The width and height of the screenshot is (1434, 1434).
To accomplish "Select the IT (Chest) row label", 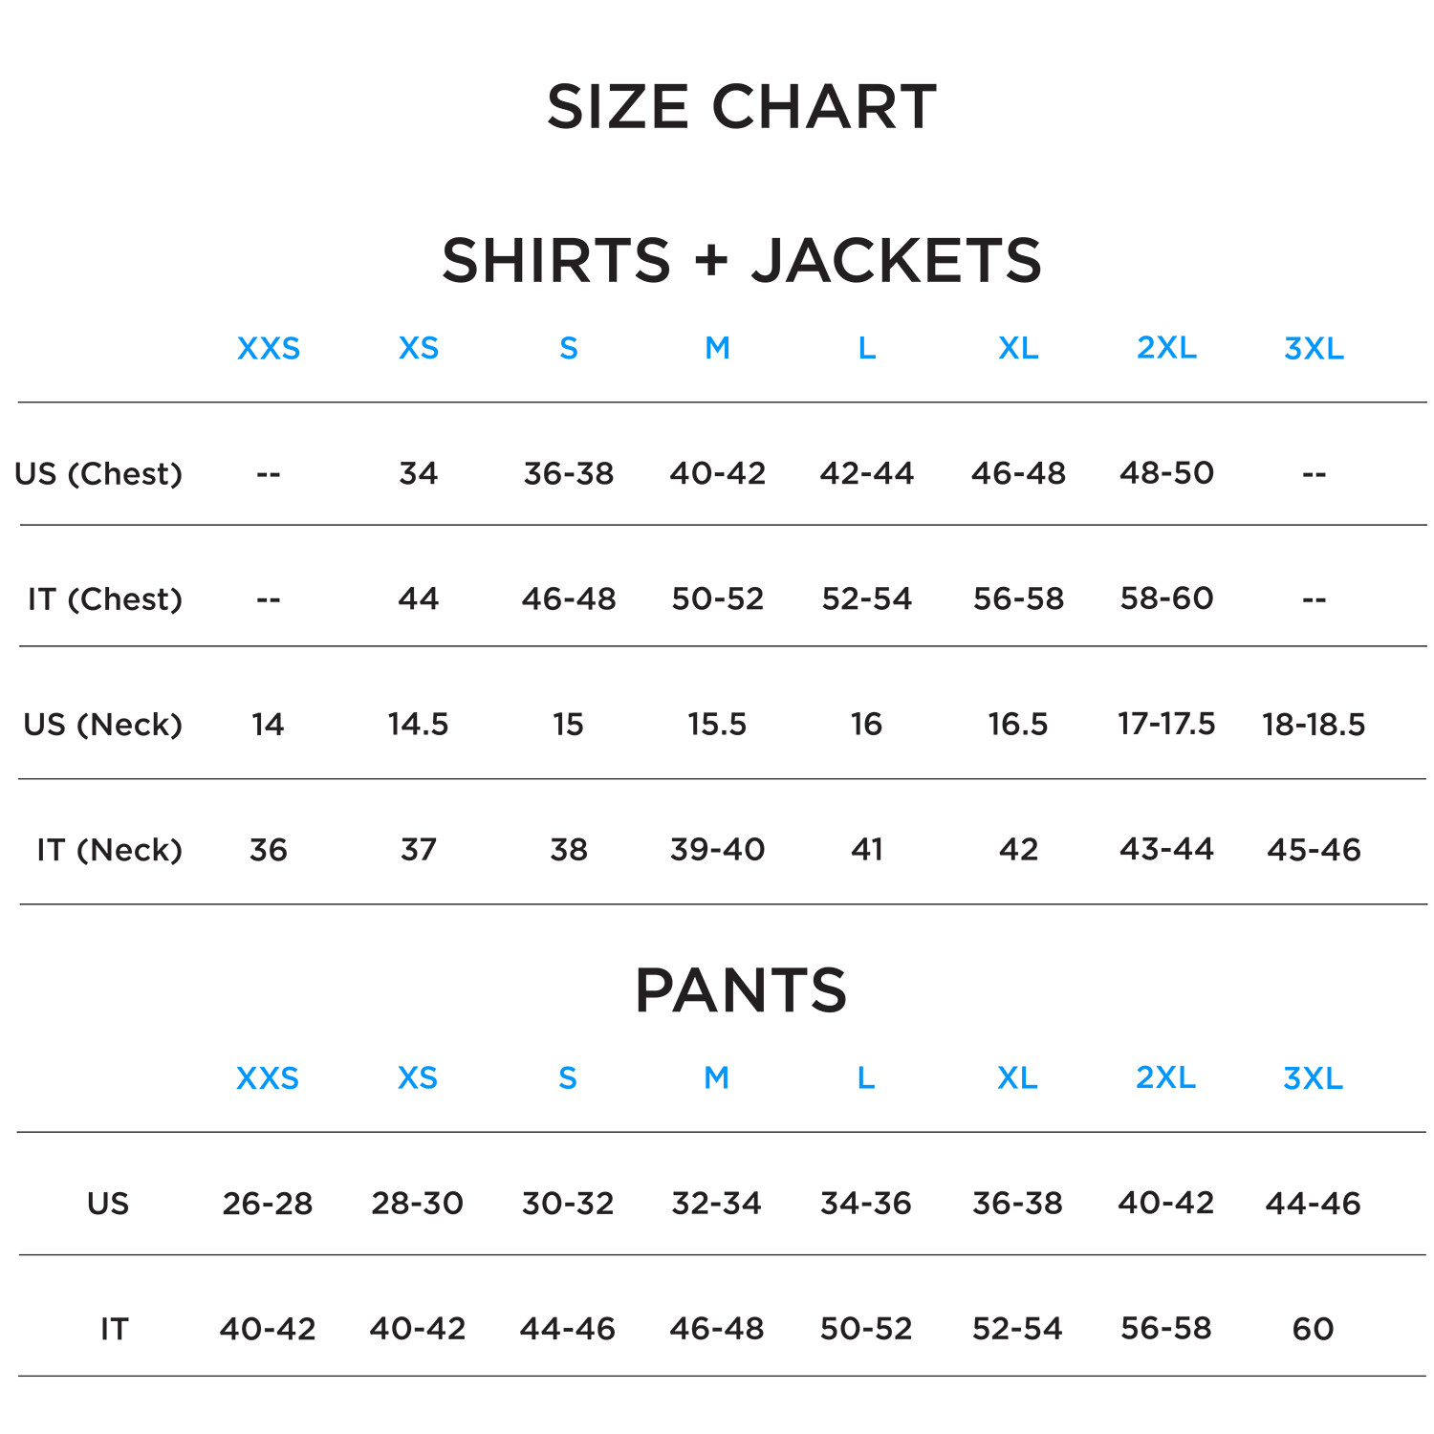I will (105, 598).
